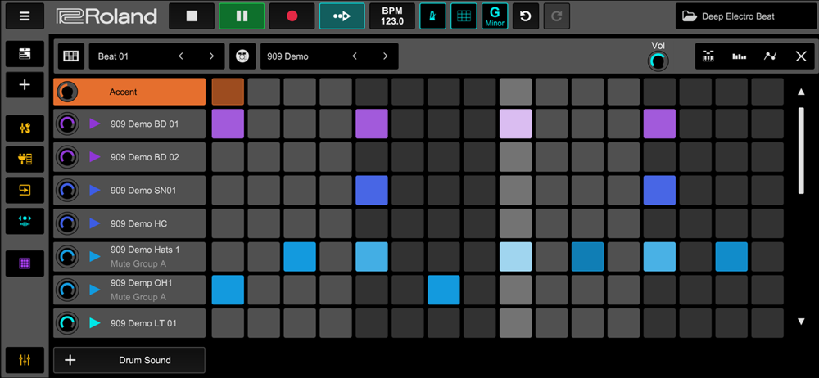Image resolution: width=819 pixels, height=378 pixels.
Task: Start recording with the red record button
Action: 292,16
